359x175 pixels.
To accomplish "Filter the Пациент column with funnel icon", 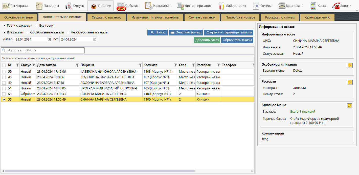I will [140, 65].
